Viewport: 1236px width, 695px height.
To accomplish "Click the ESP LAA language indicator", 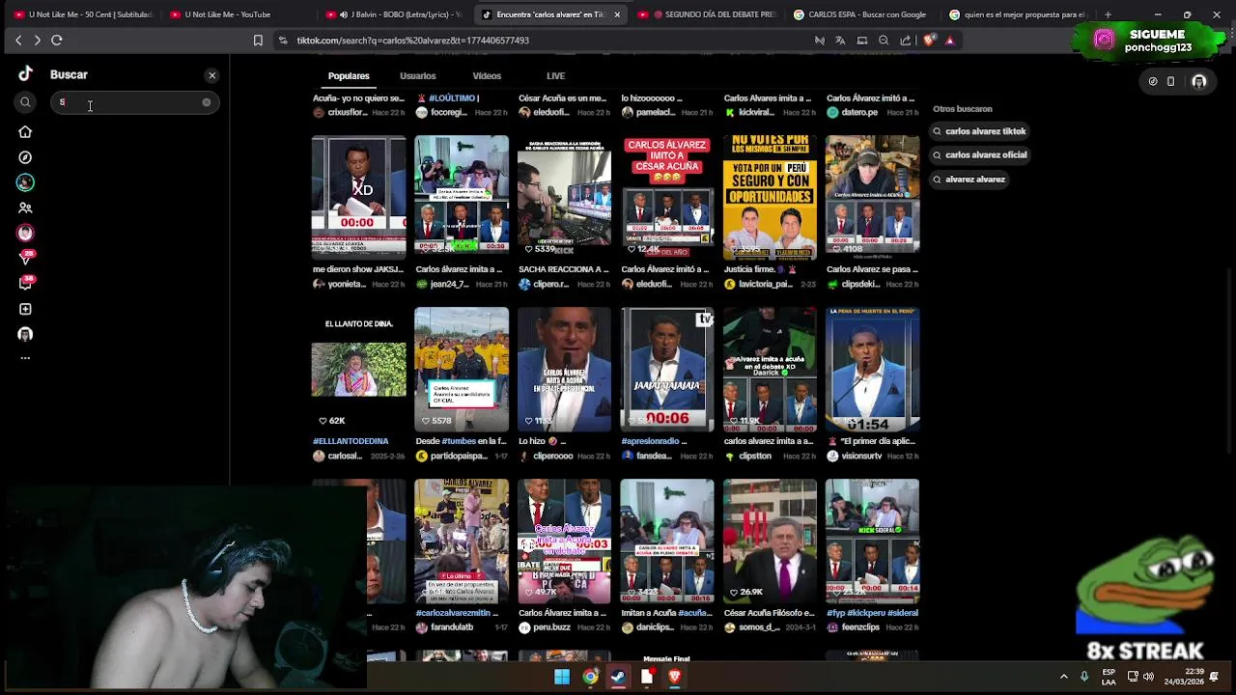I will pyautogui.click(x=1110, y=677).
